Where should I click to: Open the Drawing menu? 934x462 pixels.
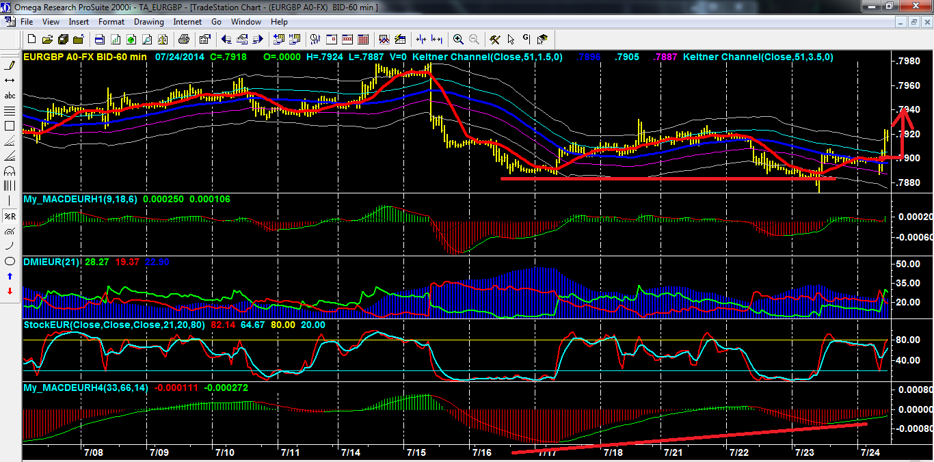pyautogui.click(x=148, y=22)
